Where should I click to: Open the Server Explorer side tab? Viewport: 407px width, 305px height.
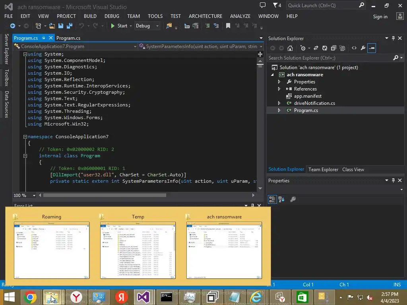(6, 49)
